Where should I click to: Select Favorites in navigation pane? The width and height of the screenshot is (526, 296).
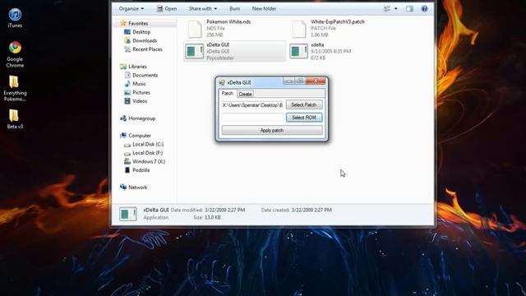[138, 24]
